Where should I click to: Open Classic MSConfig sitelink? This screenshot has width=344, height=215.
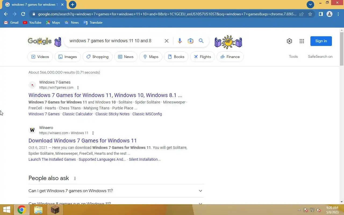coord(147,114)
